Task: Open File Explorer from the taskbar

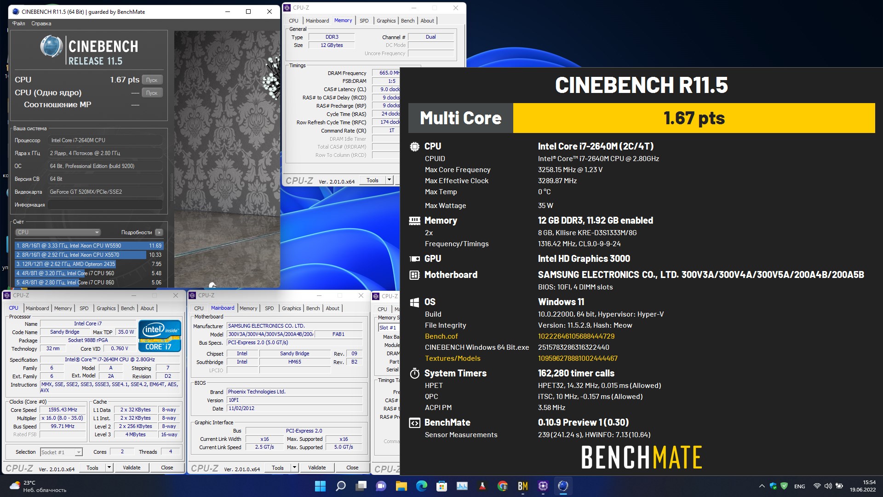Action: [401, 486]
